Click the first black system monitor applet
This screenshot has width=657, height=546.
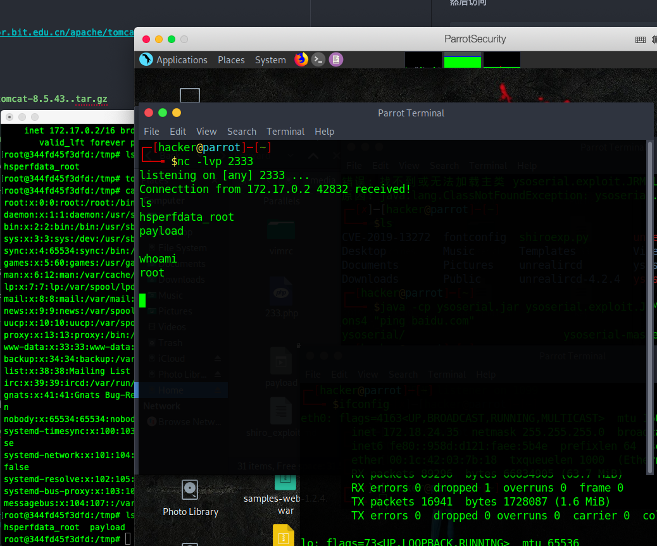(423, 60)
